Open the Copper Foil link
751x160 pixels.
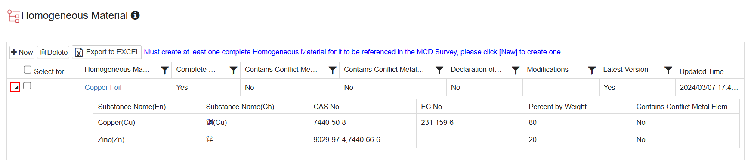(103, 87)
